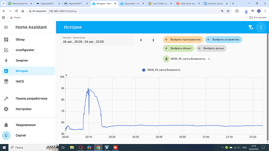Click the Энергия lightning bolt icon
Image resolution: width=269 pixels, height=151 pixels.
[6, 60]
